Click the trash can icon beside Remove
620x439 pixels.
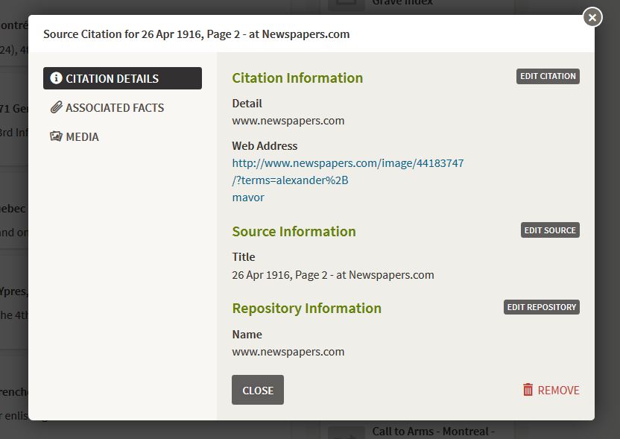[528, 390]
